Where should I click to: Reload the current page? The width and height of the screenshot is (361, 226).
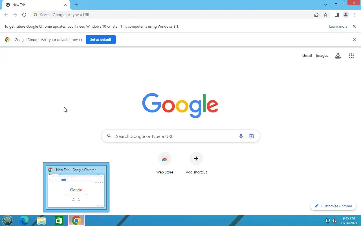click(24, 15)
